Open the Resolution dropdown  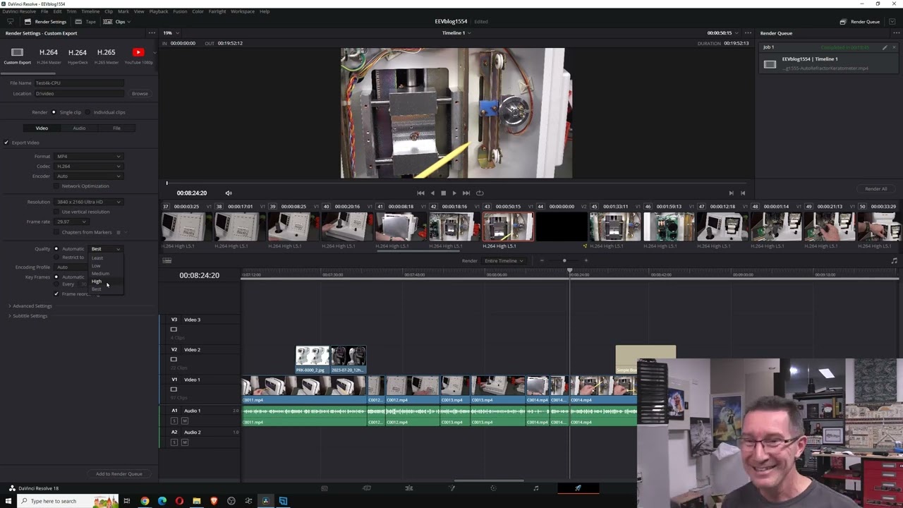(88, 202)
